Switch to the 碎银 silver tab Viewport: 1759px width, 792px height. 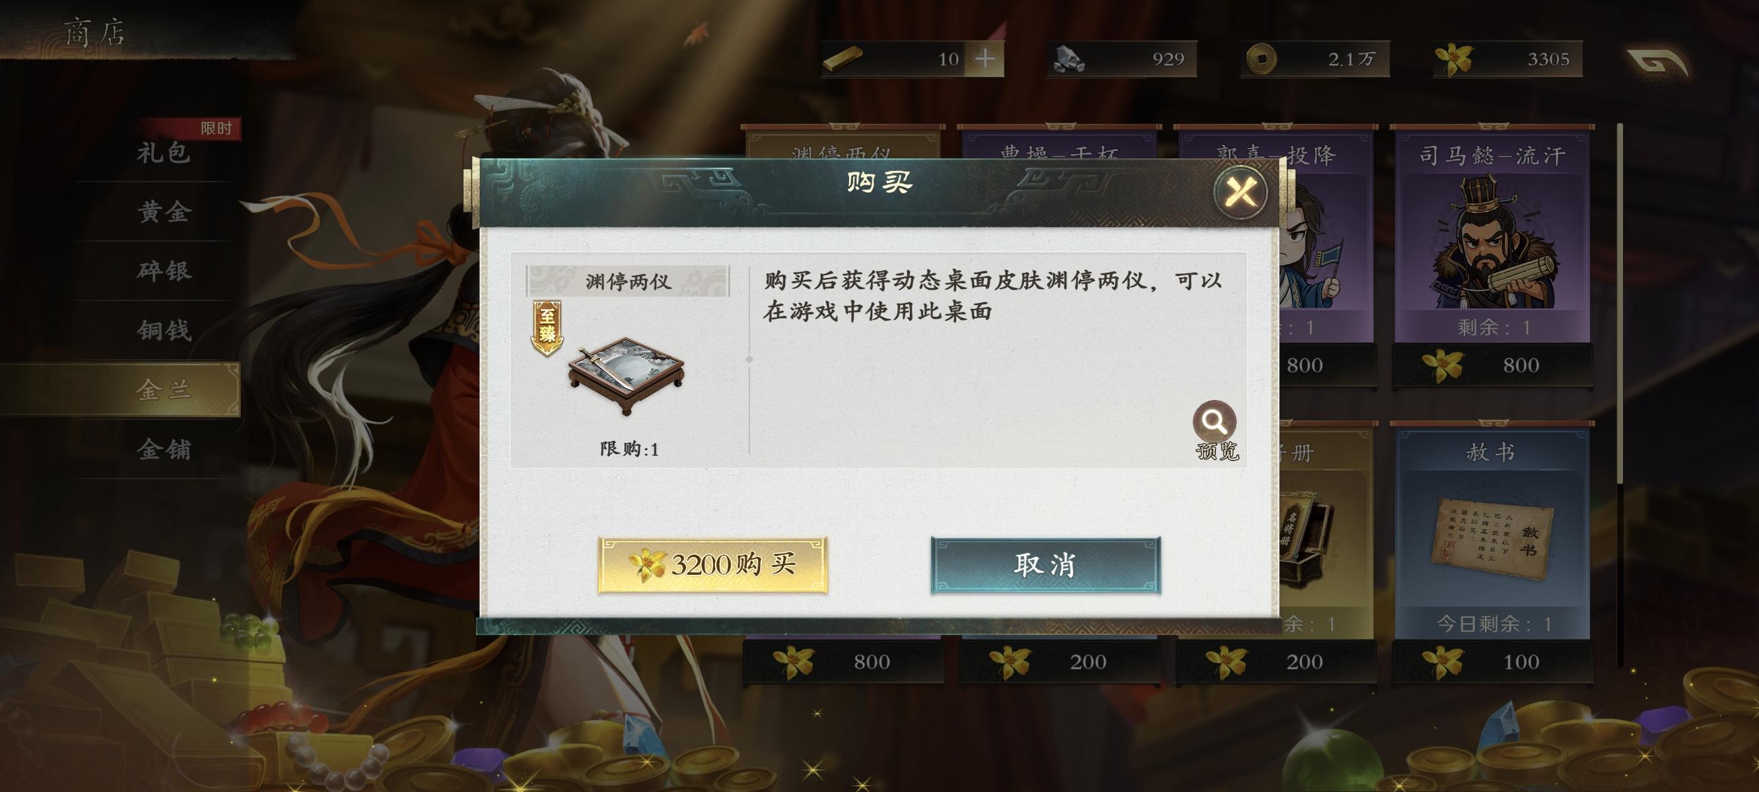[163, 271]
